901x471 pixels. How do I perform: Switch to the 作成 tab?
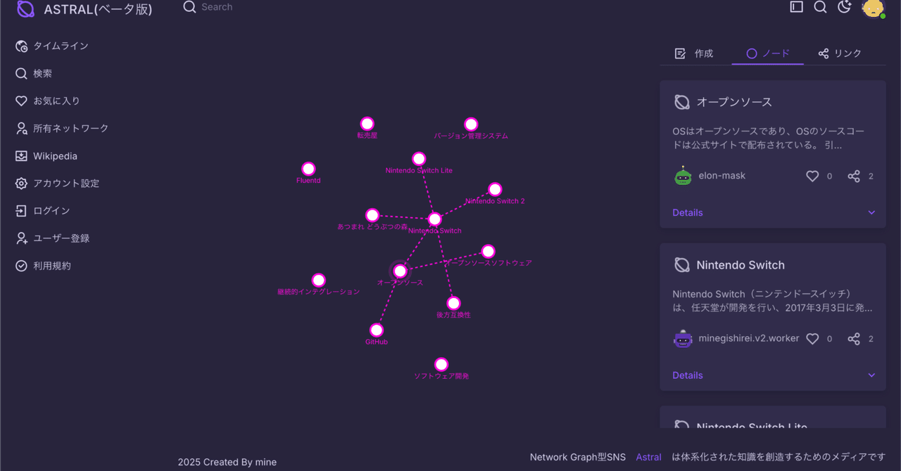pyautogui.click(x=695, y=53)
